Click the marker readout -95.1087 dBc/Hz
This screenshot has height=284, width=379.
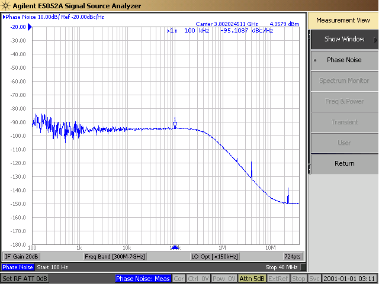click(x=246, y=31)
